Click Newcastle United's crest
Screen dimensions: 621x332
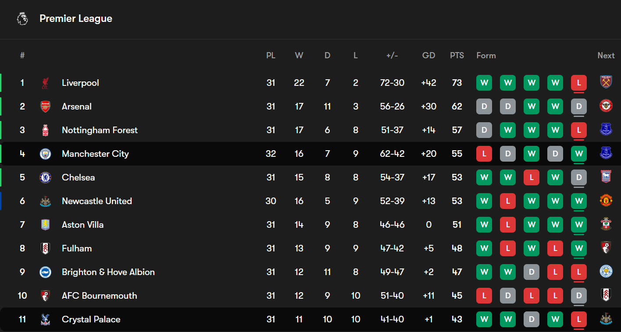pos(45,201)
